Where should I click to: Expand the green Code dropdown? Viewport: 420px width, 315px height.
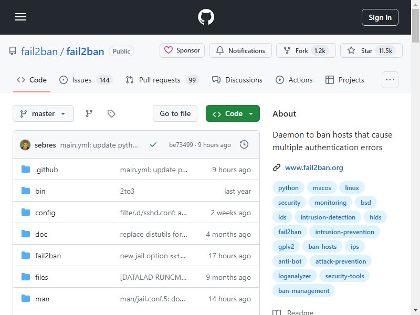[233, 113]
